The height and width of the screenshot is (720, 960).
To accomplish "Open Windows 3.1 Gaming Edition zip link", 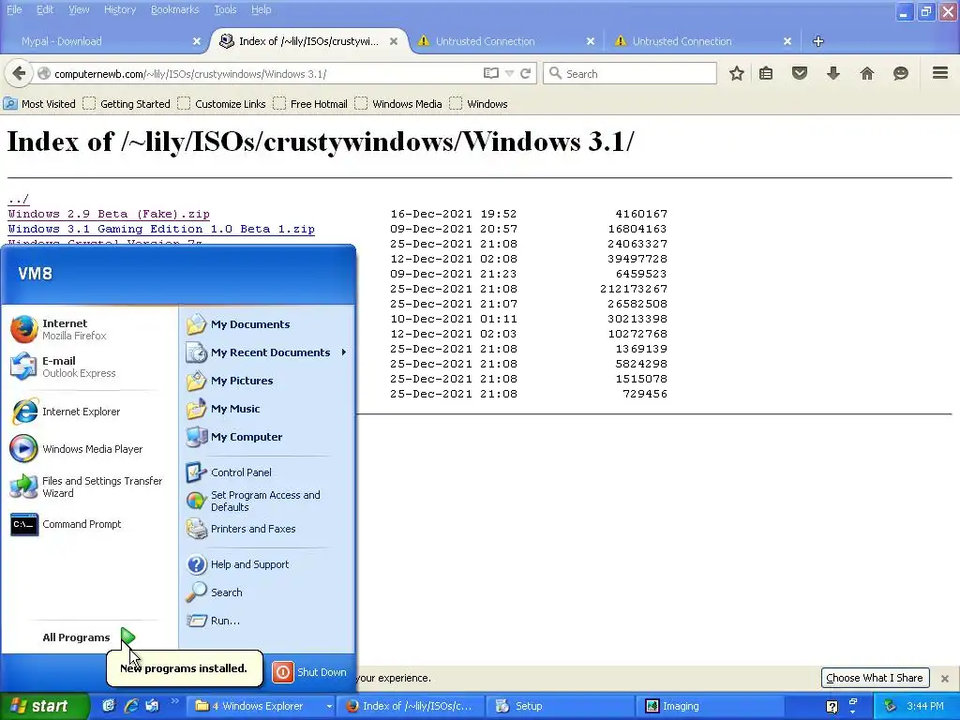I will coord(161,229).
